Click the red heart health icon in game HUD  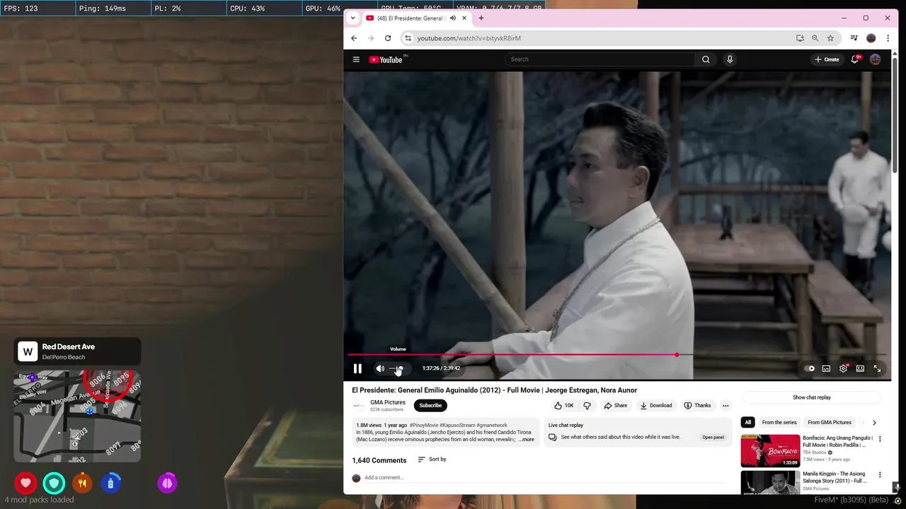26,484
